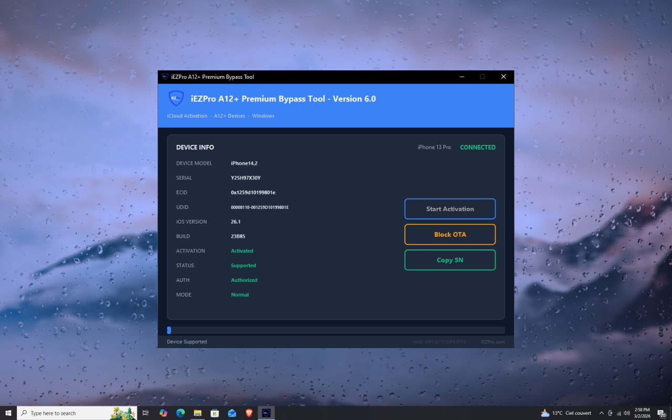Open Microsoft Store from the taskbar
Viewport: 672px width, 420px height.
tap(215, 413)
